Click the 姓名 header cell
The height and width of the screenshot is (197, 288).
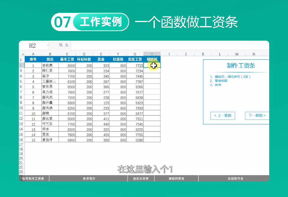tap(50, 59)
